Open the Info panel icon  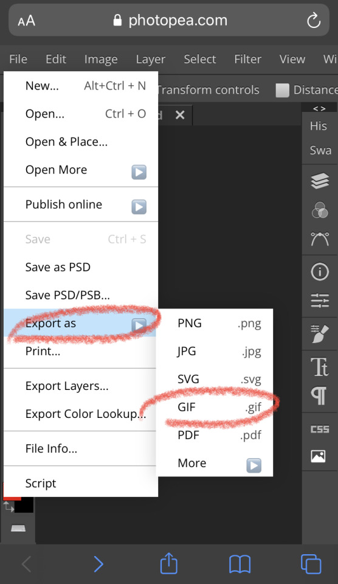[320, 271]
